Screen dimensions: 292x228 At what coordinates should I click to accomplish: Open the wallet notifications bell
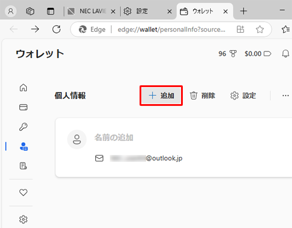point(286,54)
